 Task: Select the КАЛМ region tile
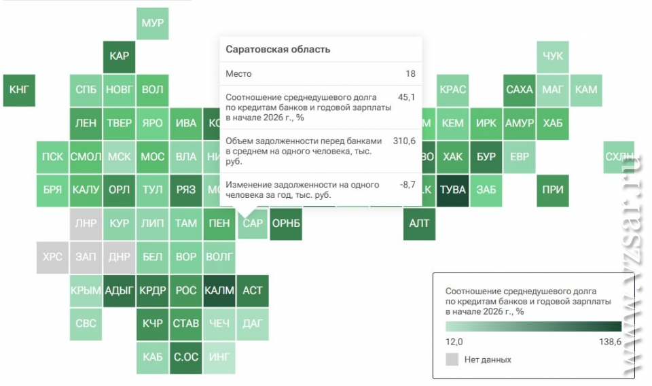pos(219,290)
